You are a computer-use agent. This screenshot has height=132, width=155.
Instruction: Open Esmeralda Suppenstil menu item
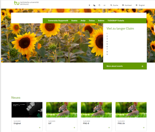(58, 20)
